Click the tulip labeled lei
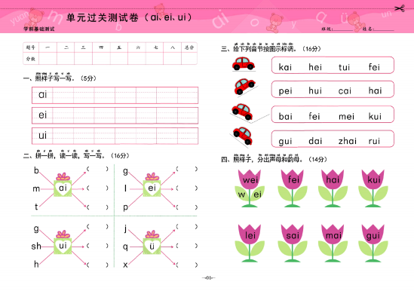The image size is (414, 291). [x=250, y=244]
